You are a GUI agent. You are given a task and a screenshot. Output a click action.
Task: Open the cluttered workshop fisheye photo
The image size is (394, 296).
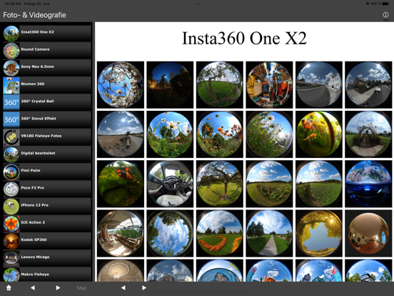pyautogui.click(x=269, y=85)
